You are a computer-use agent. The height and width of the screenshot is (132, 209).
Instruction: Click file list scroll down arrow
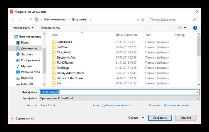pos(199,85)
